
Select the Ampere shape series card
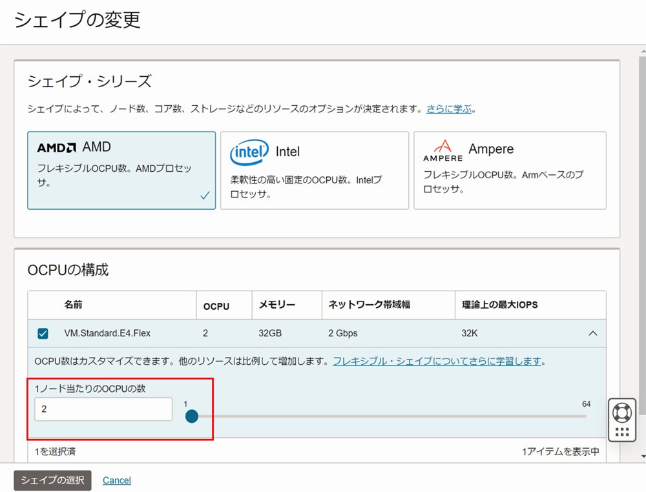tap(510, 170)
